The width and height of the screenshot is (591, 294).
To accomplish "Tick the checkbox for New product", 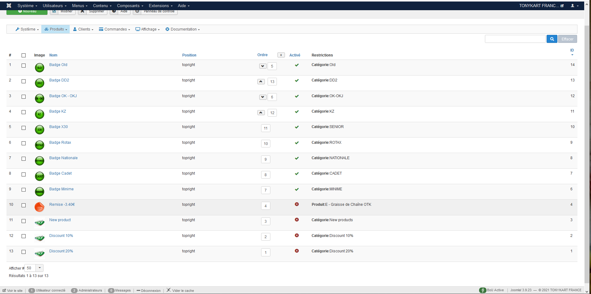I will point(23,221).
